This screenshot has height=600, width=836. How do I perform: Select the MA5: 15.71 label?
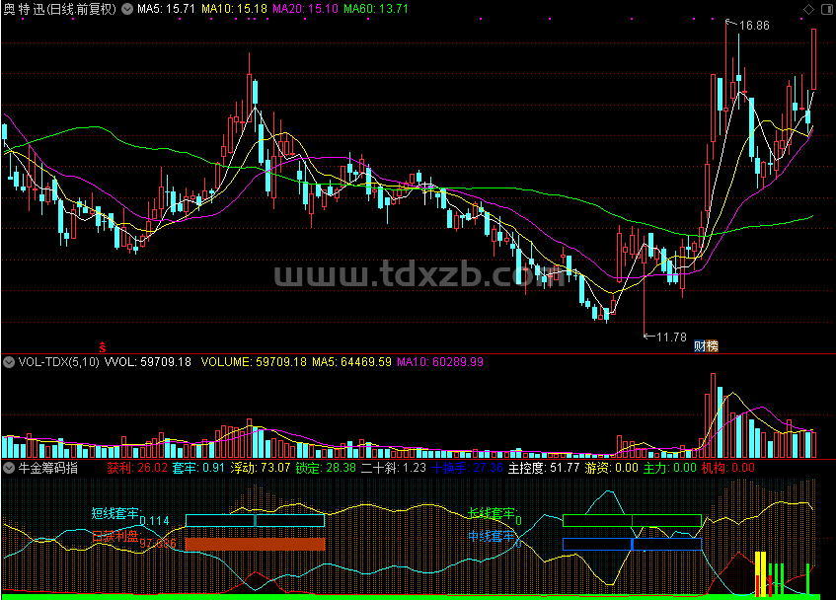click(166, 9)
